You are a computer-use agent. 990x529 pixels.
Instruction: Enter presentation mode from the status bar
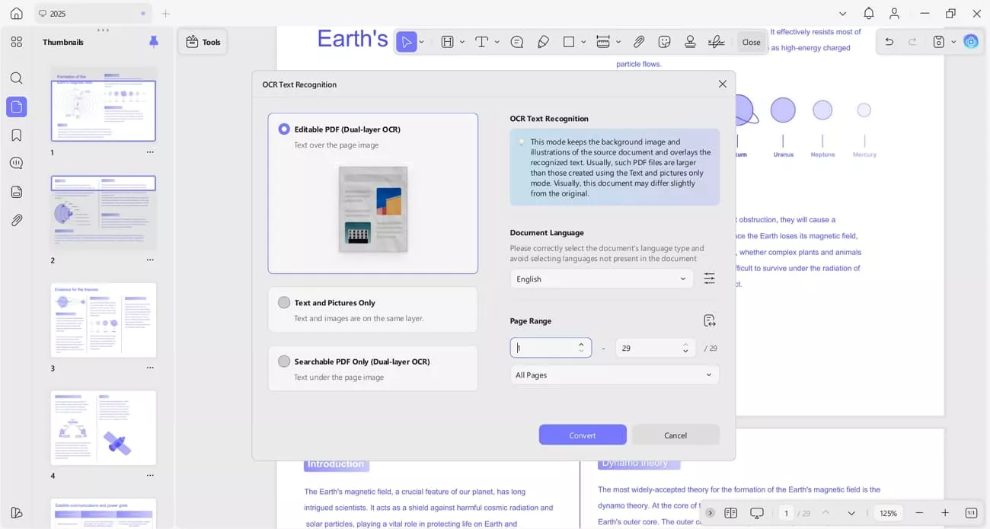point(756,512)
